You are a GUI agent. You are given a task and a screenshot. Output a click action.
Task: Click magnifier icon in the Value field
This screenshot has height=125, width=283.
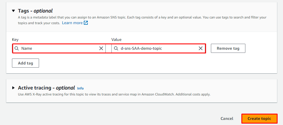click(x=116, y=48)
